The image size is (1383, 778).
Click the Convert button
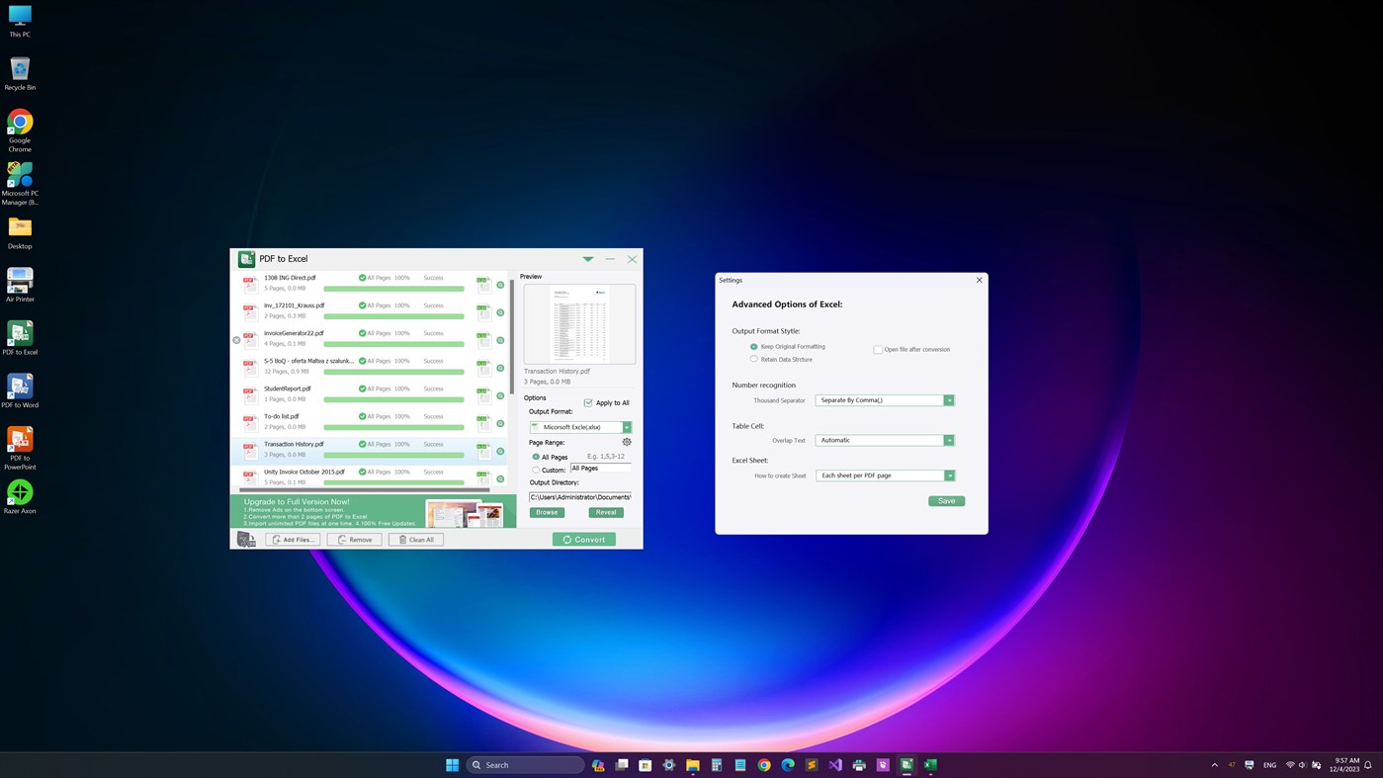point(583,539)
